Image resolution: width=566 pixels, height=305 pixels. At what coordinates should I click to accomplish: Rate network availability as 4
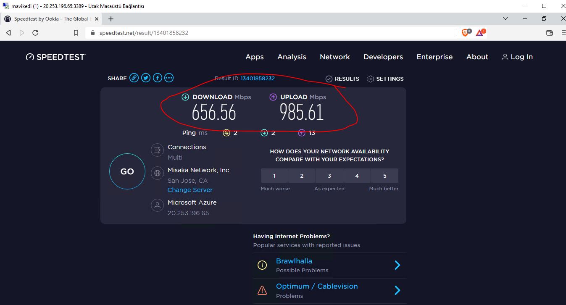coord(357,176)
